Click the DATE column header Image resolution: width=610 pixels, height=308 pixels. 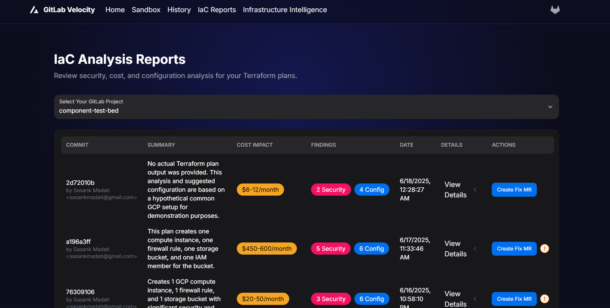tap(406, 145)
